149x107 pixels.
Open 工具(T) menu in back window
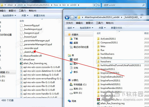pyautogui.click(x=22, y=11)
